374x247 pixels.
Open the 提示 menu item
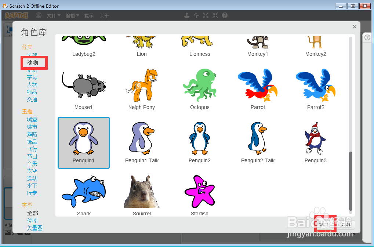pyautogui.click(x=89, y=16)
